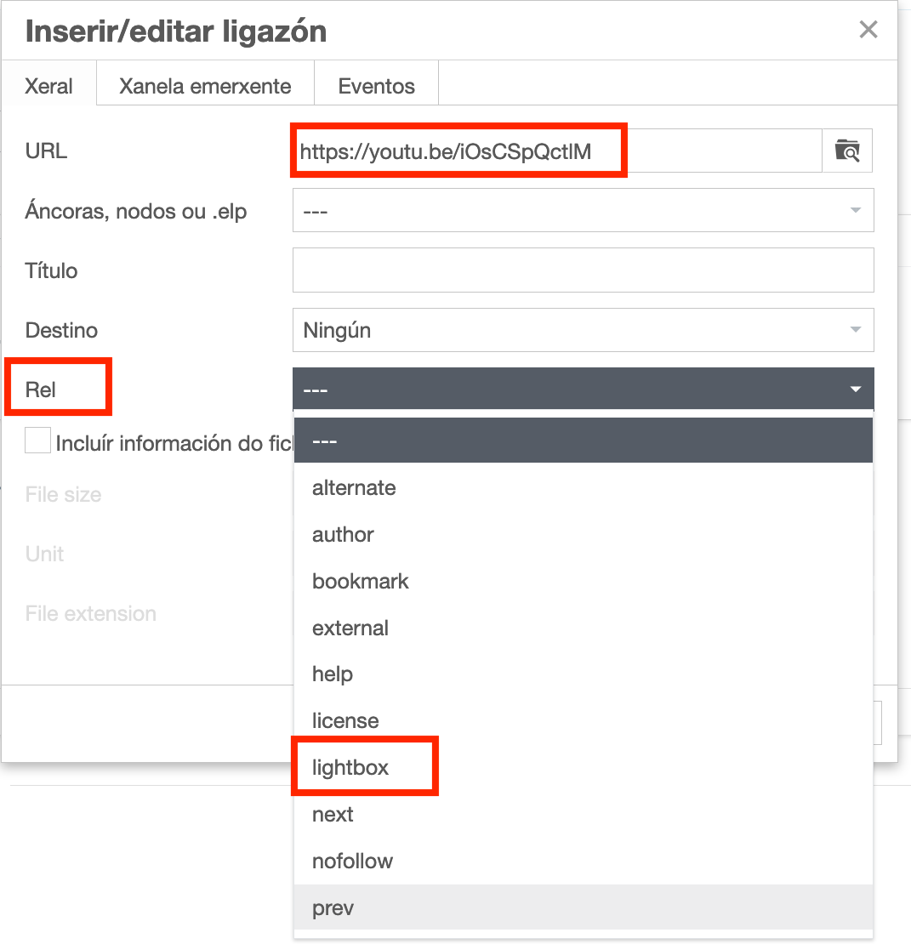Switch to the Xanela emerxente tab
Viewport: 911px width, 944px height.
pyautogui.click(x=205, y=86)
